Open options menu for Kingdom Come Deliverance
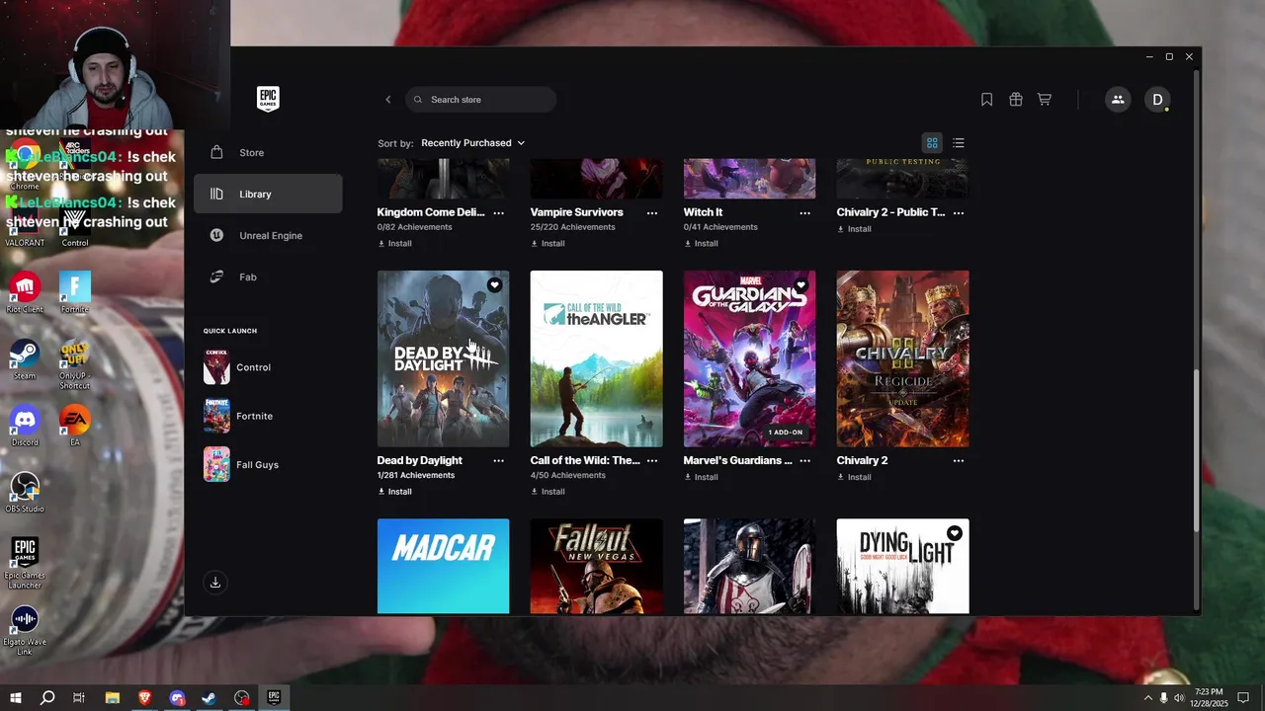 (498, 212)
